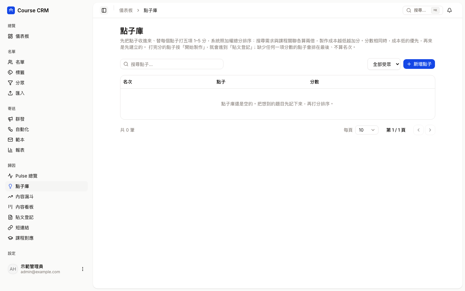Open the 每頁 10 rows dropdown

[x=367, y=130]
